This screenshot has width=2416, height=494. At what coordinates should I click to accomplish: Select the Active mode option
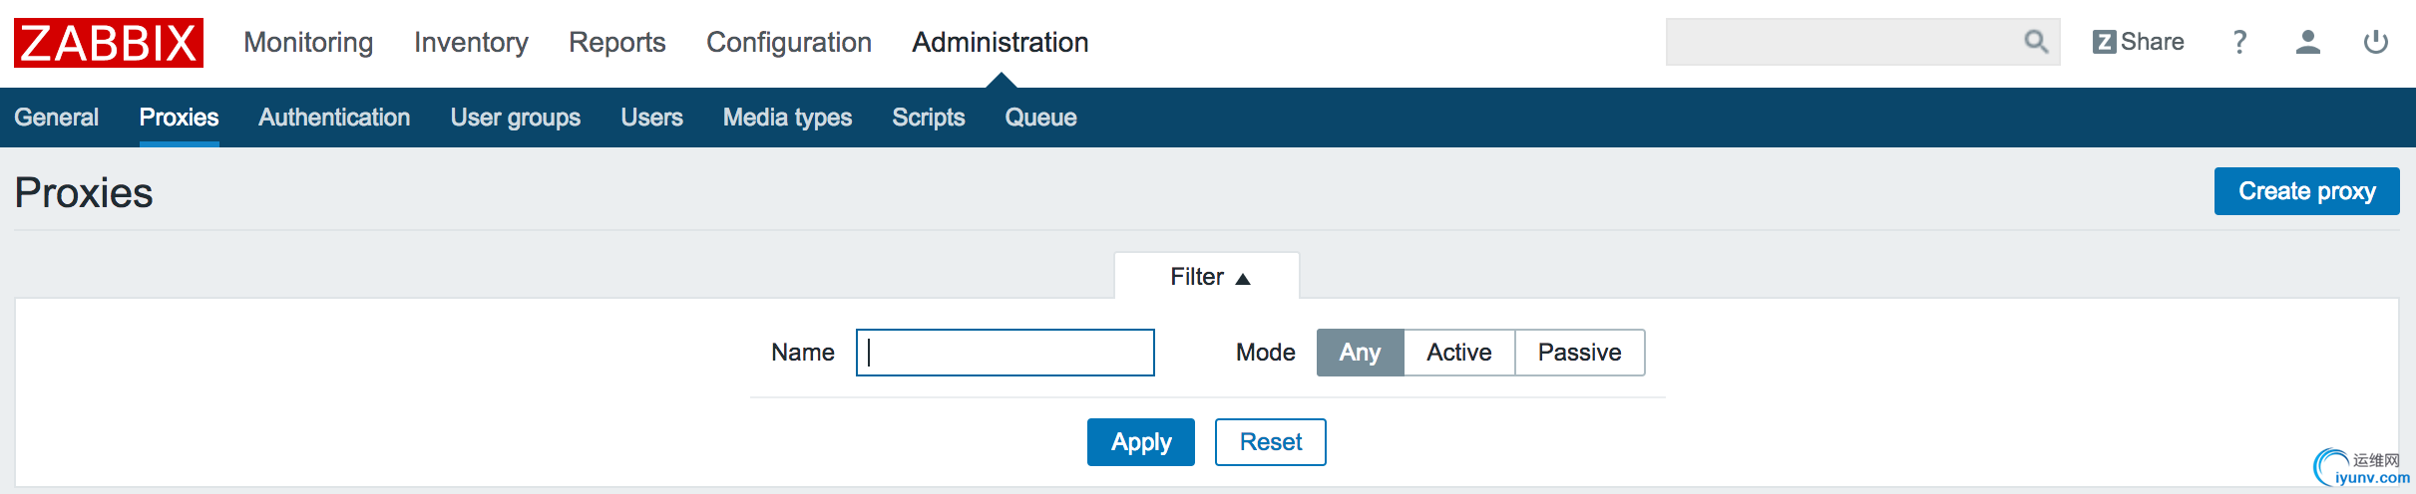1458,353
